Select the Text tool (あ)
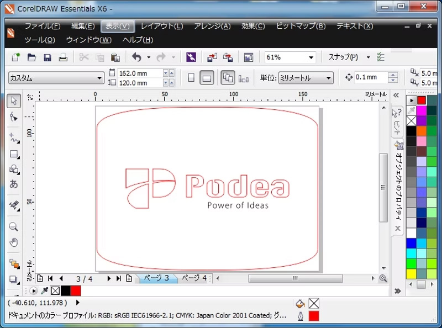 coord(14,184)
